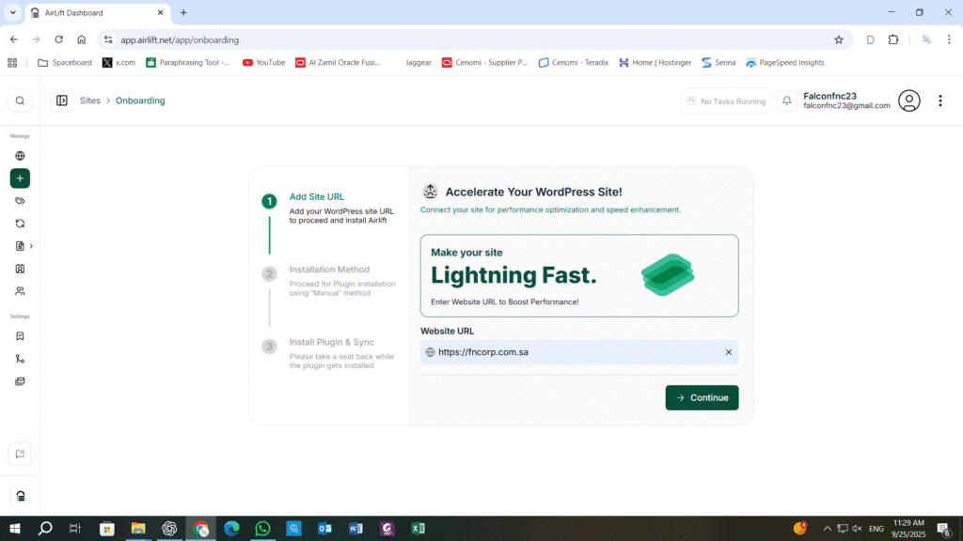Image resolution: width=963 pixels, height=541 pixels.
Task: Open the x.com bookmark
Action: point(119,63)
